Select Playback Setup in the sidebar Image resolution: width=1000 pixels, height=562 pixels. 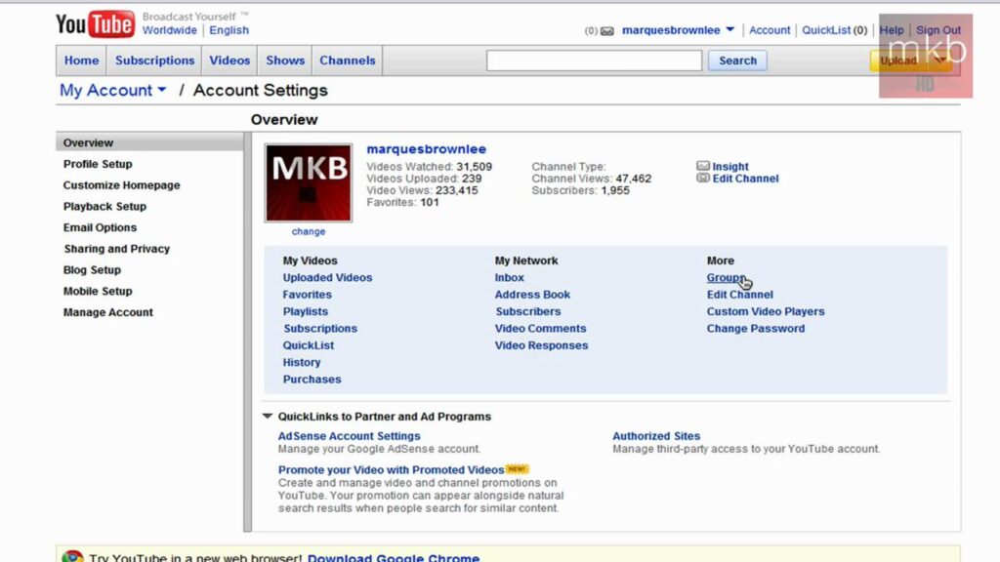pos(104,207)
